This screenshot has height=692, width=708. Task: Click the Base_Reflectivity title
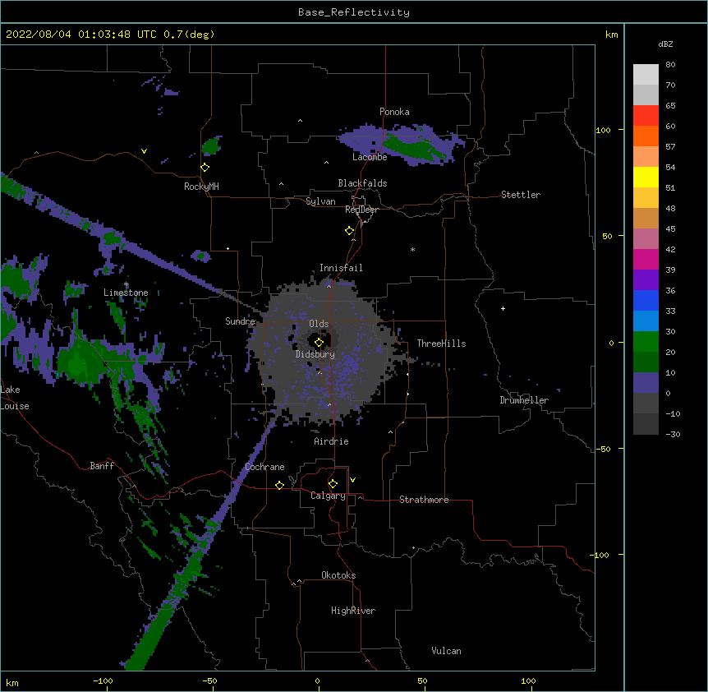354,12
